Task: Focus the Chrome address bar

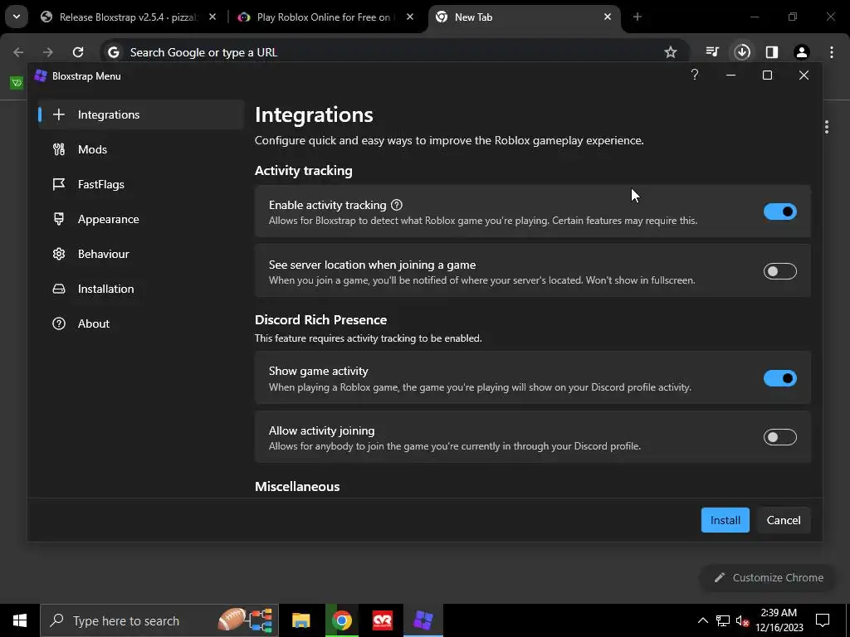Action: (393, 52)
